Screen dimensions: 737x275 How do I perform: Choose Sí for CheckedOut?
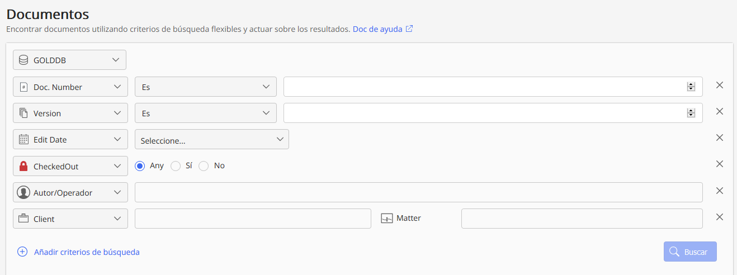(176, 166)
